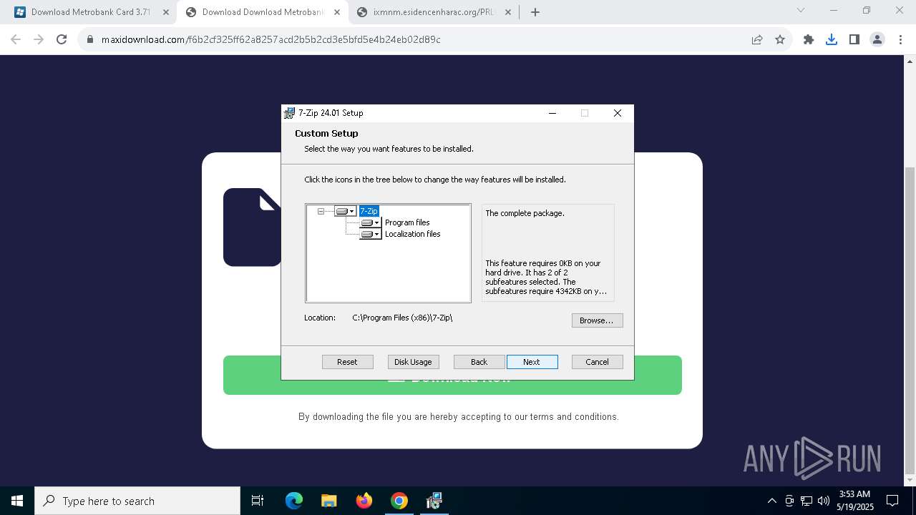Select the Localization files tree item

click(412, 234)
